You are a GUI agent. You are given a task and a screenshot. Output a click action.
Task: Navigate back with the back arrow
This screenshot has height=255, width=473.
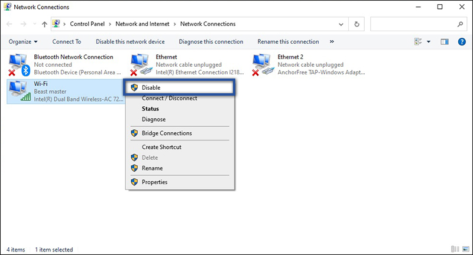pos(9,24)
